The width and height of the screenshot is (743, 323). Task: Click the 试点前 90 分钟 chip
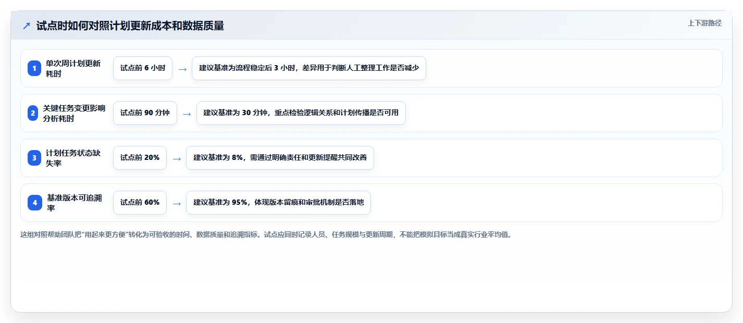145,113
